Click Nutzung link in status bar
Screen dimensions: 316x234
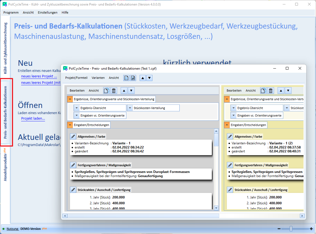pyautogui.click(x=13, y=229)
